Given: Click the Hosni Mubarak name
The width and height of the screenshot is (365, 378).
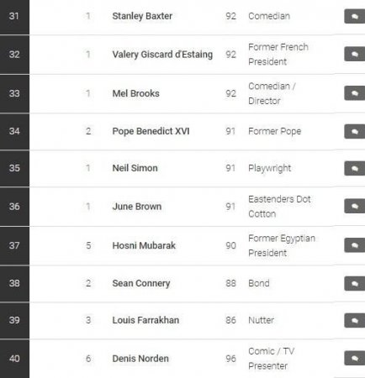Looking at the screenshot, I should (144, 245).
